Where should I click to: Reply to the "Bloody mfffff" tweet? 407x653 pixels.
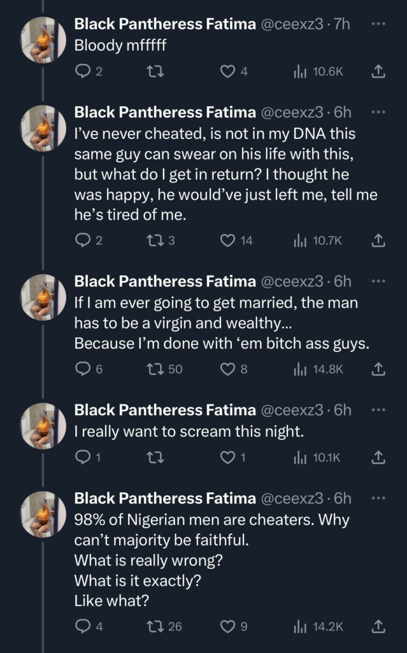(x=83, y=72)
